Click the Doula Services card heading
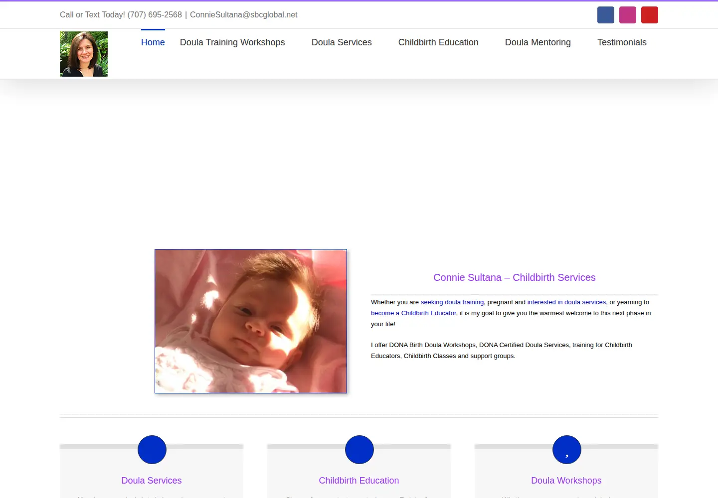The width and height of the screenshot is (718, 498). click(x=152, y=481)
